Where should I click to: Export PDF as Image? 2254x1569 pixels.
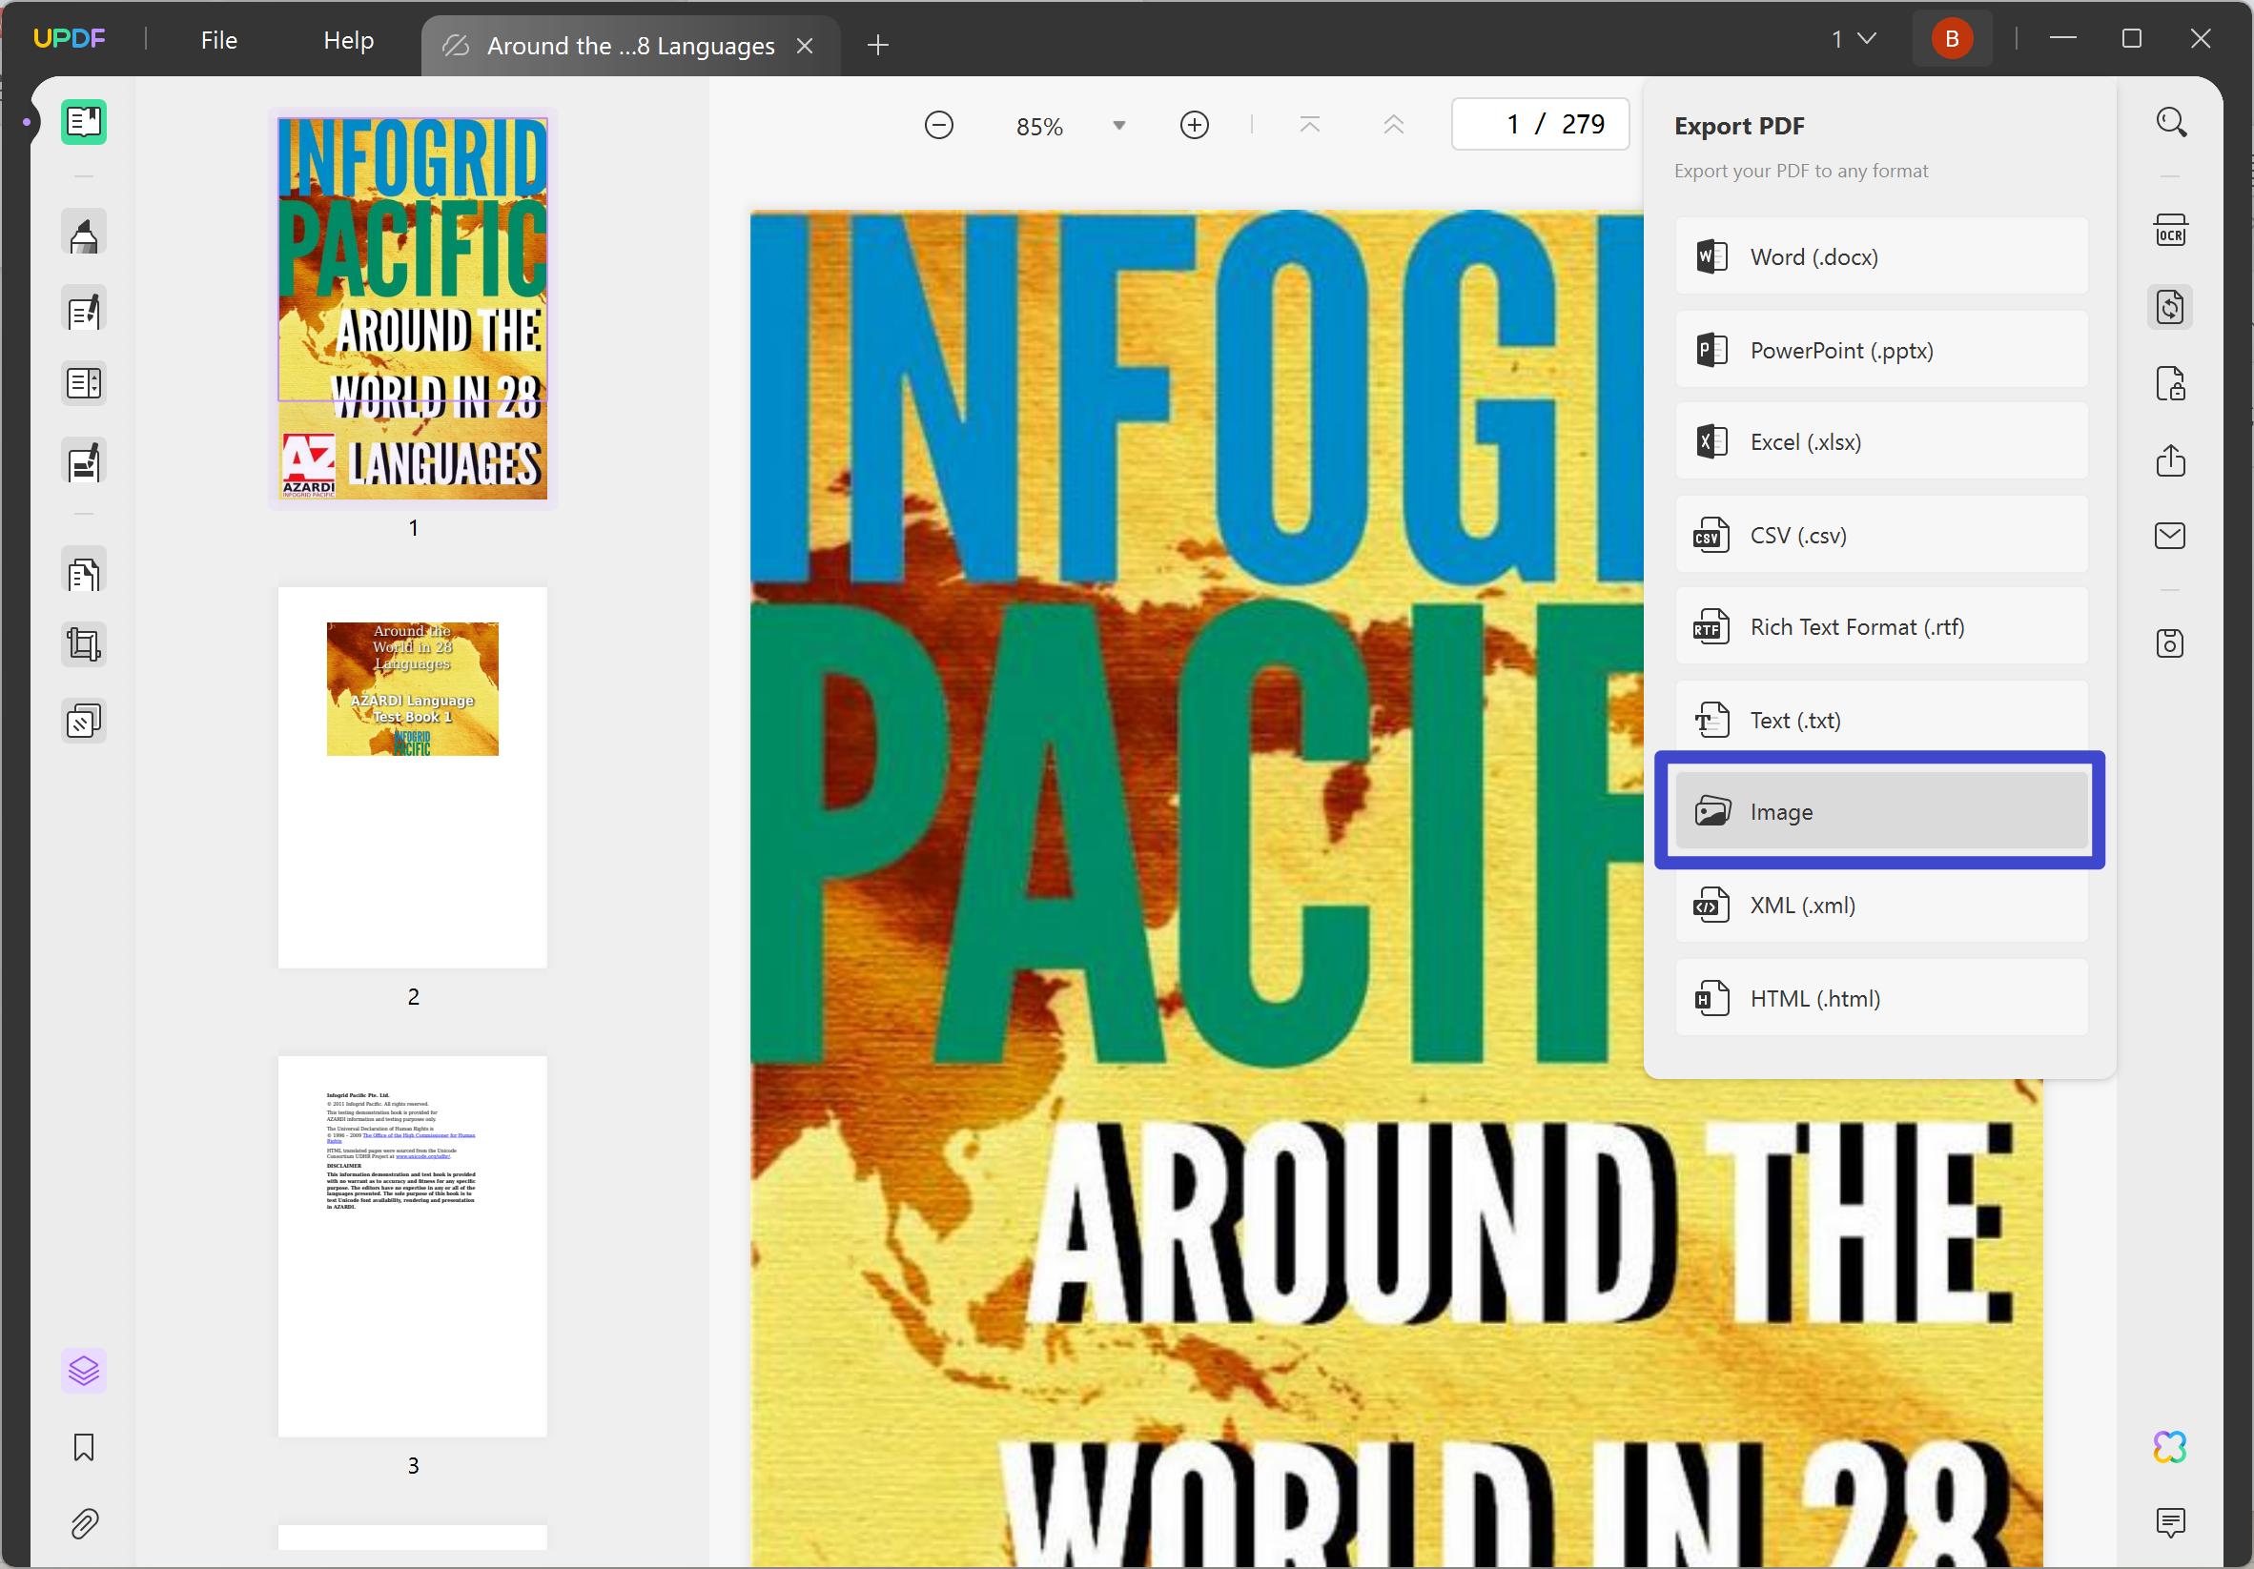tap(1881, 811)
